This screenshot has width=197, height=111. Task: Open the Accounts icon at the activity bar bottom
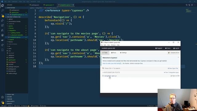pyautogui.click(x=2, y=97)
